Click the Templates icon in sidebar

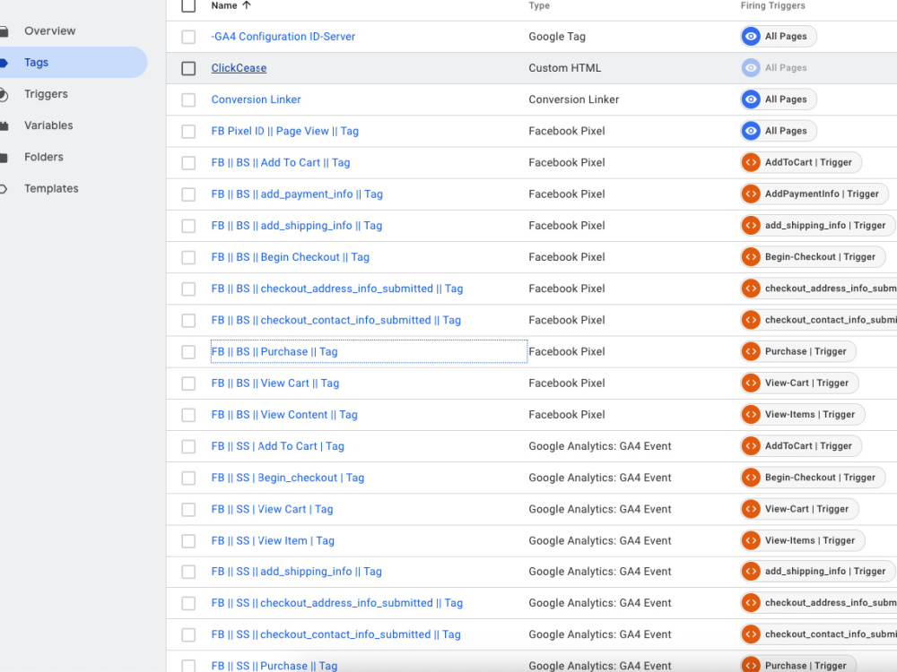(4, 188)
